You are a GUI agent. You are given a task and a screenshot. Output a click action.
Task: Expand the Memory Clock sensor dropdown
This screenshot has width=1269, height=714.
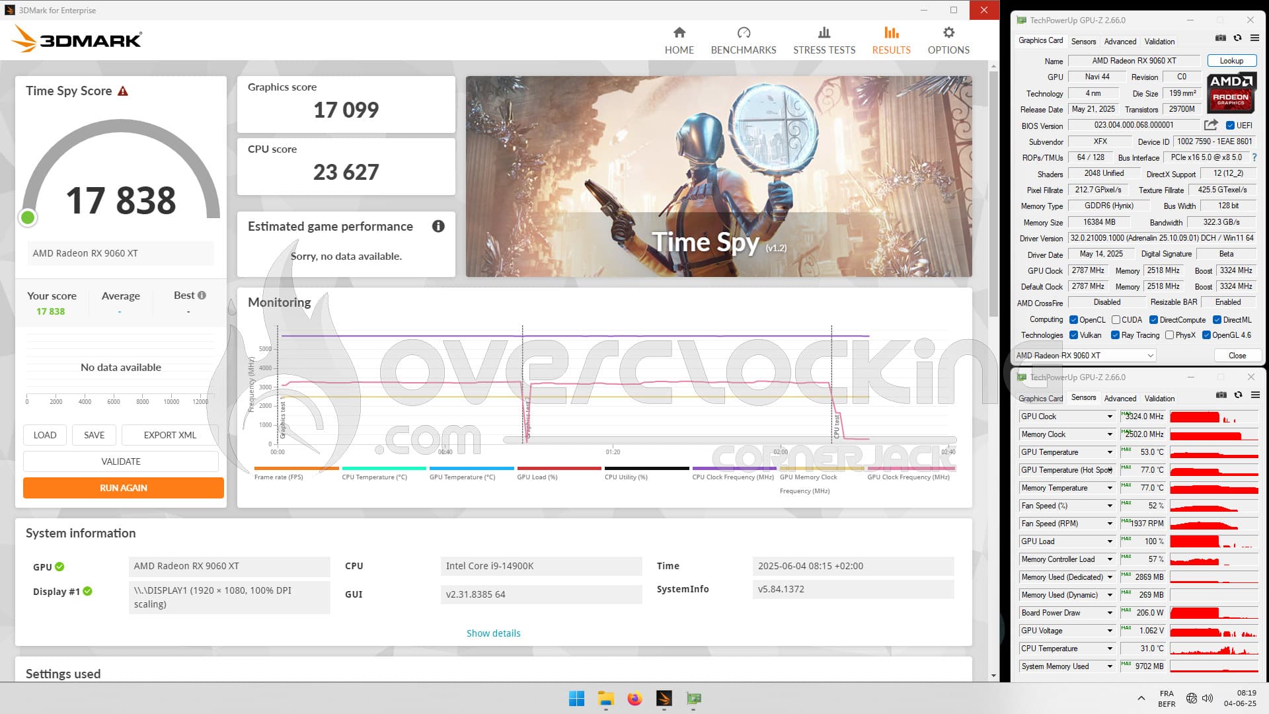[x=1110, y=434]
